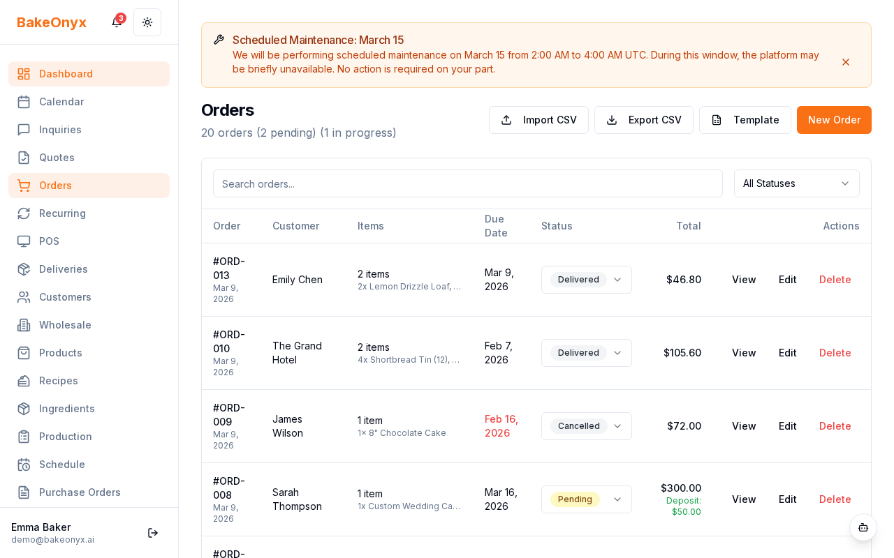Screen dimensions: 894x558
Task: Click inside the Search orders field
Action: tap(468, 183)
